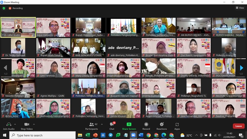
Task: Open the View layout menu
Action: tap(240, 8)
